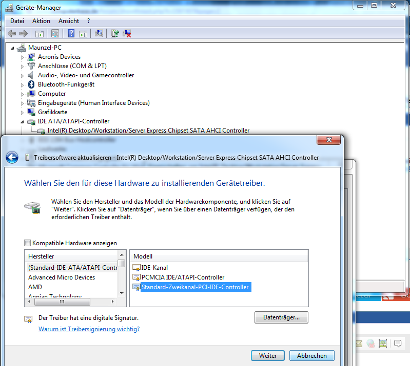Screen dimensions: 410x366
Task: Select AMD in the Hersteller list
Action: tap(35, 287)
